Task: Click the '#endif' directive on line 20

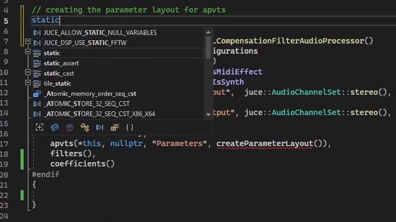Action: (45, 174)
